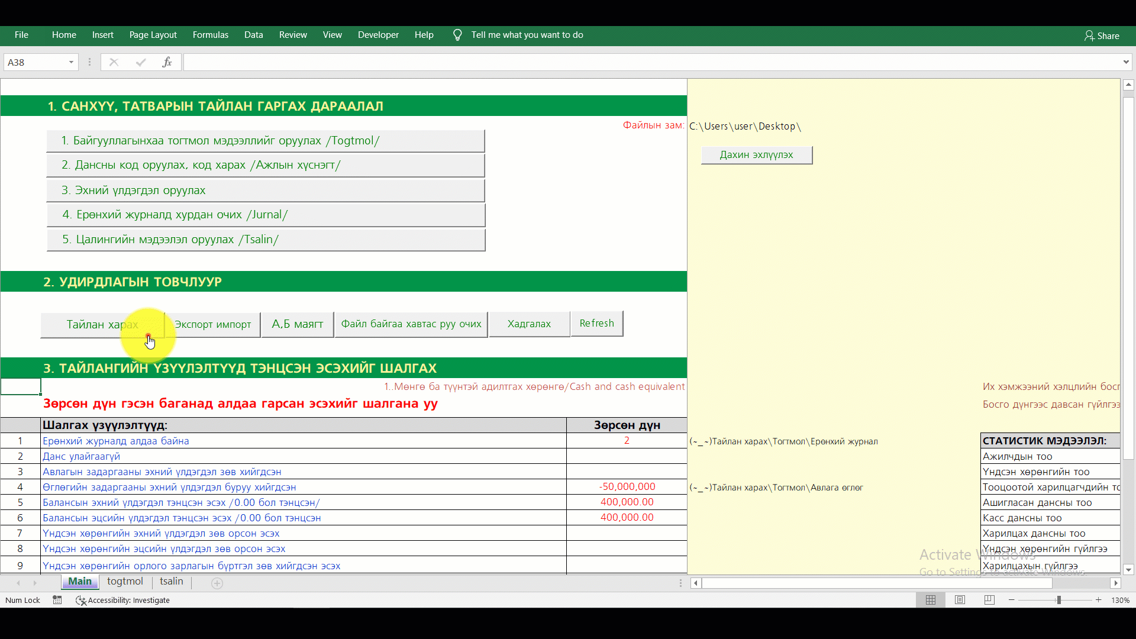Image resolution: width=1136 pixels, height=639 pixels.
Task: Open the Formulas ribbon tab
Action: pyautogui.click(x=210, y=35)
